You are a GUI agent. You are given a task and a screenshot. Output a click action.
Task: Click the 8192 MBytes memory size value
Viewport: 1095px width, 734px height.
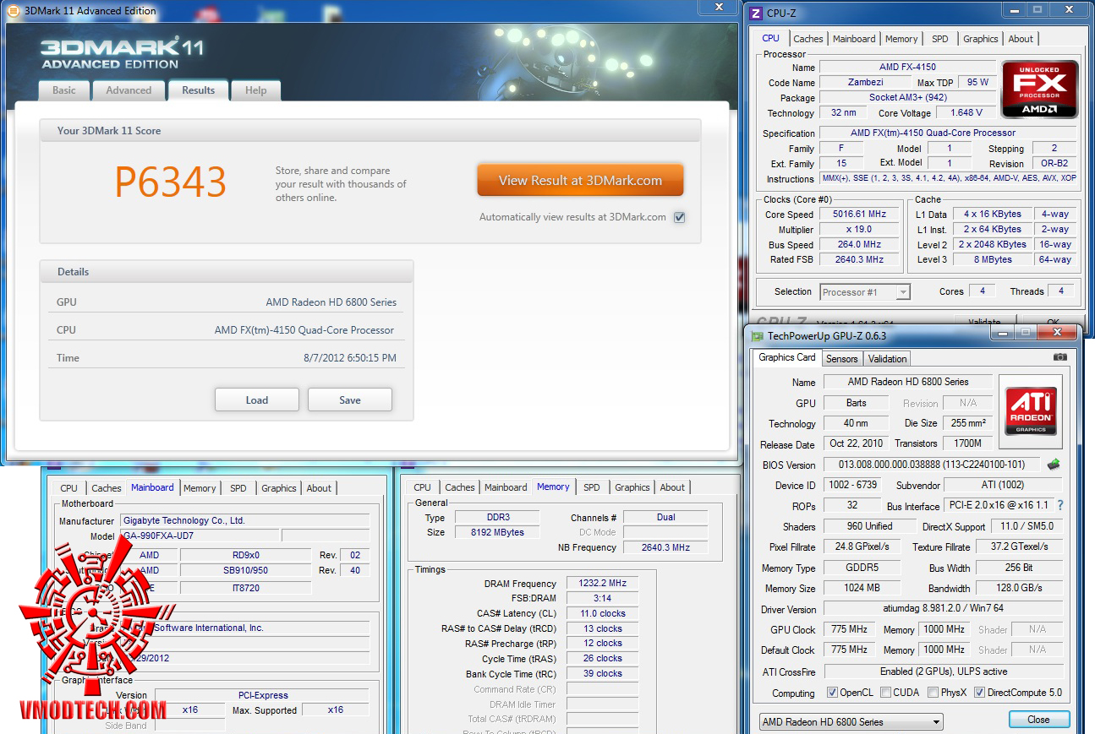tap(498, 533)
